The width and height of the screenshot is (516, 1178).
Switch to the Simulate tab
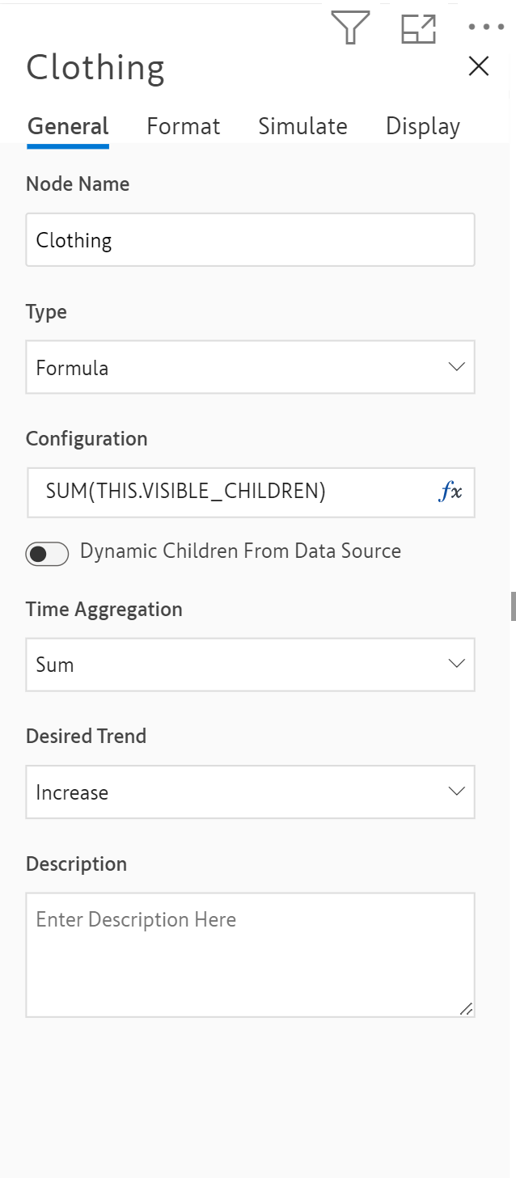point(302,126)
